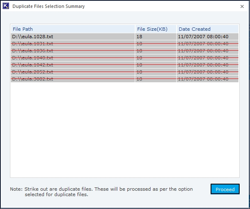
Task: Click the creation date of eula.1040.txt
Action: tap(207, 58)
